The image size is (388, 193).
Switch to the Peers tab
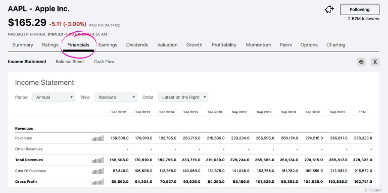click(x=285, y=45)
